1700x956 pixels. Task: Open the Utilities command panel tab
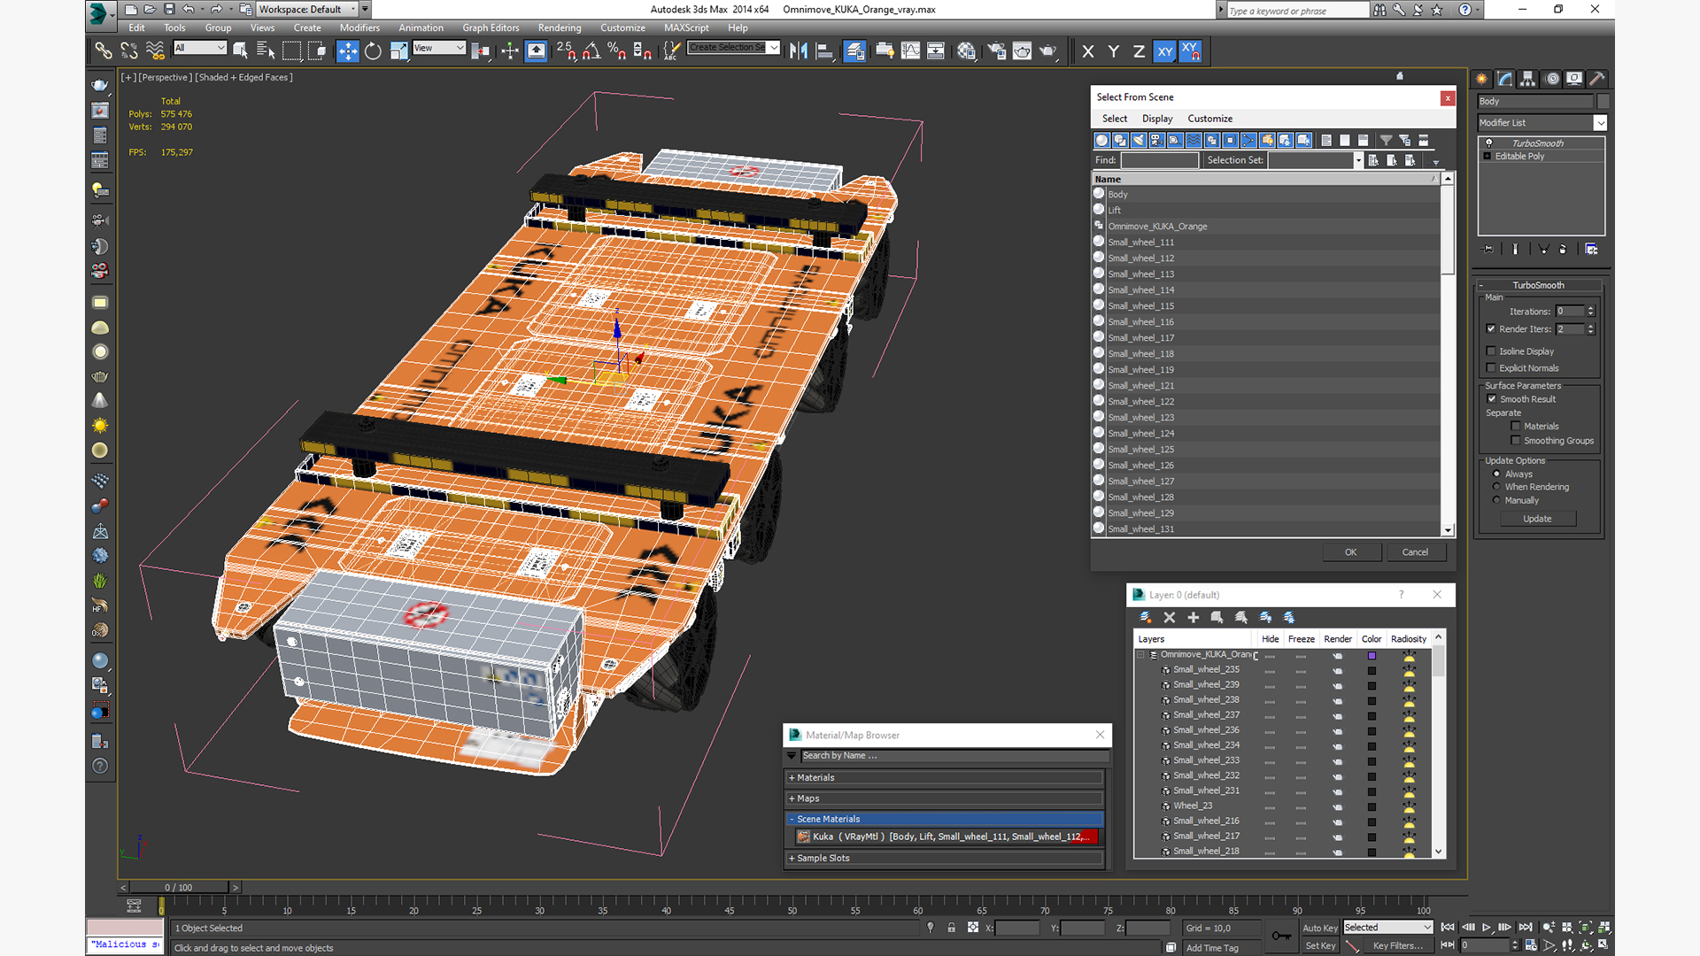point(1597,79)
